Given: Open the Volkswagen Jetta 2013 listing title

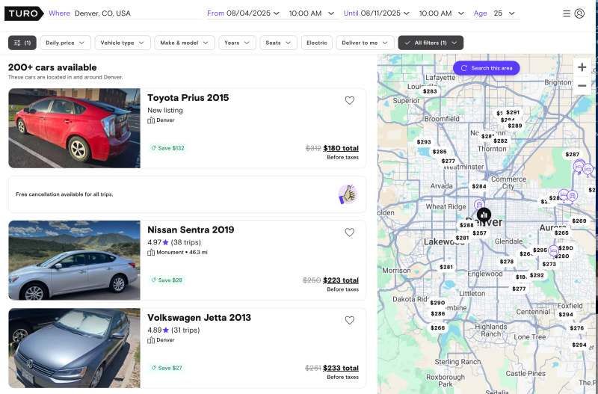Looking at the screenshot, I should tap(199, 317).
